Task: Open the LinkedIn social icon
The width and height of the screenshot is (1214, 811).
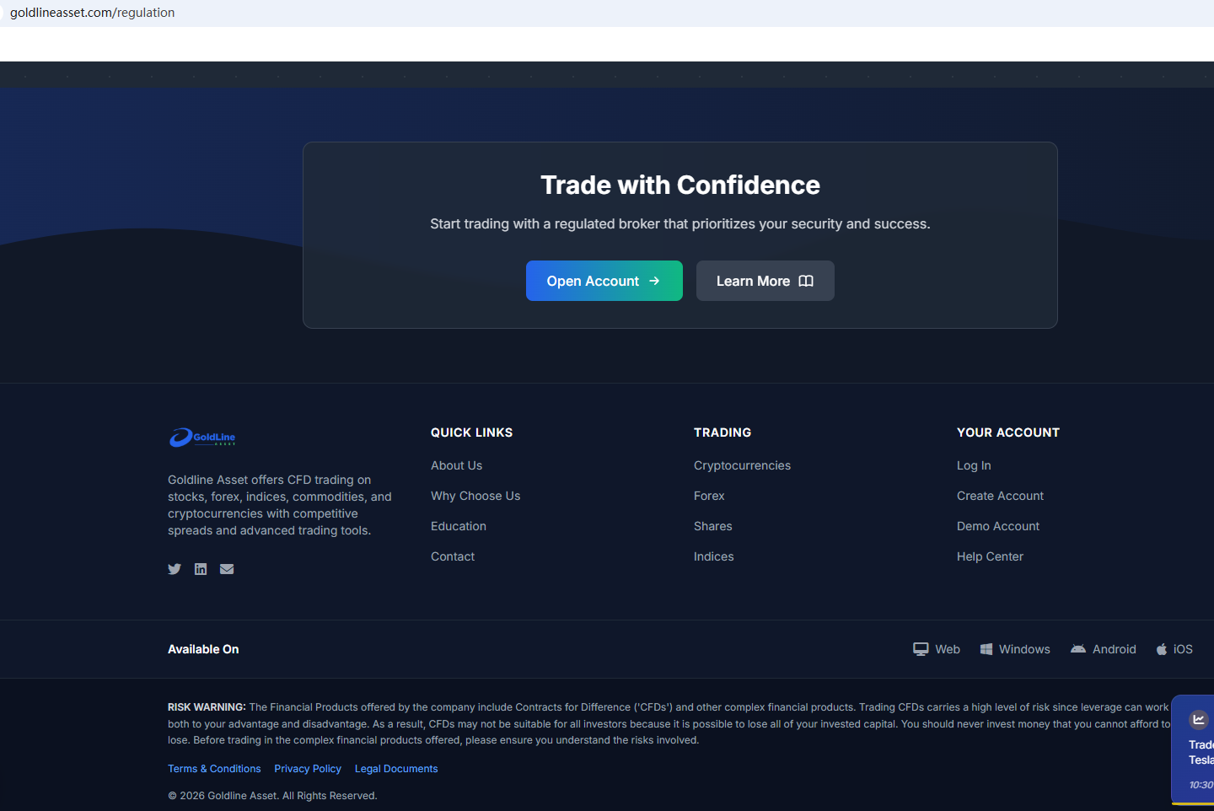Action: click(x=201, y=569)
